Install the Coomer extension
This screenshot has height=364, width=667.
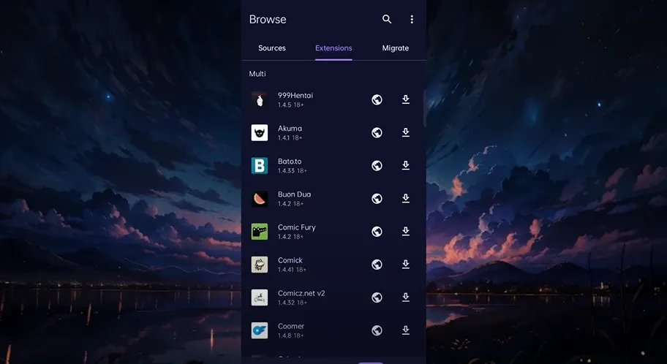tap(406, 330)
